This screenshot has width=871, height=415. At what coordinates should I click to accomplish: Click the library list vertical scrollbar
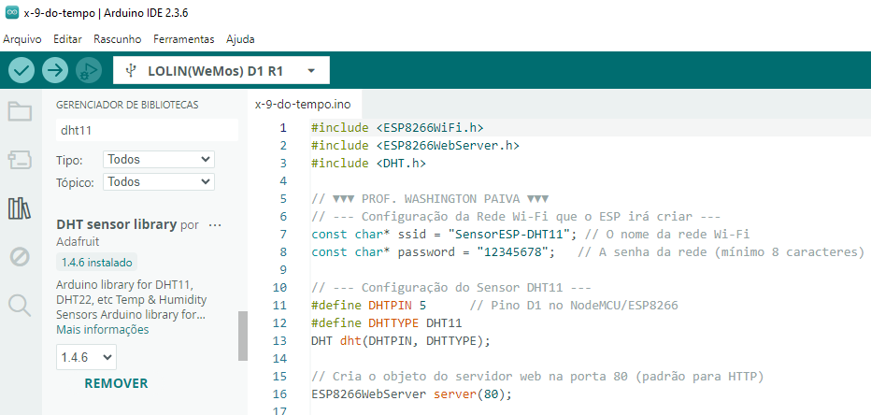tap(243, 336)
